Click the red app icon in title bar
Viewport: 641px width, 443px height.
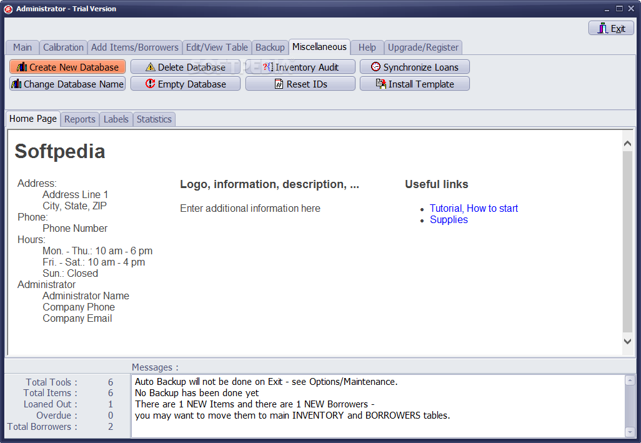[x=8, y=9]
